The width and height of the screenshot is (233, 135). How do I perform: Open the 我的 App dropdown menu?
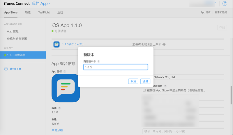tap(41, 4)
